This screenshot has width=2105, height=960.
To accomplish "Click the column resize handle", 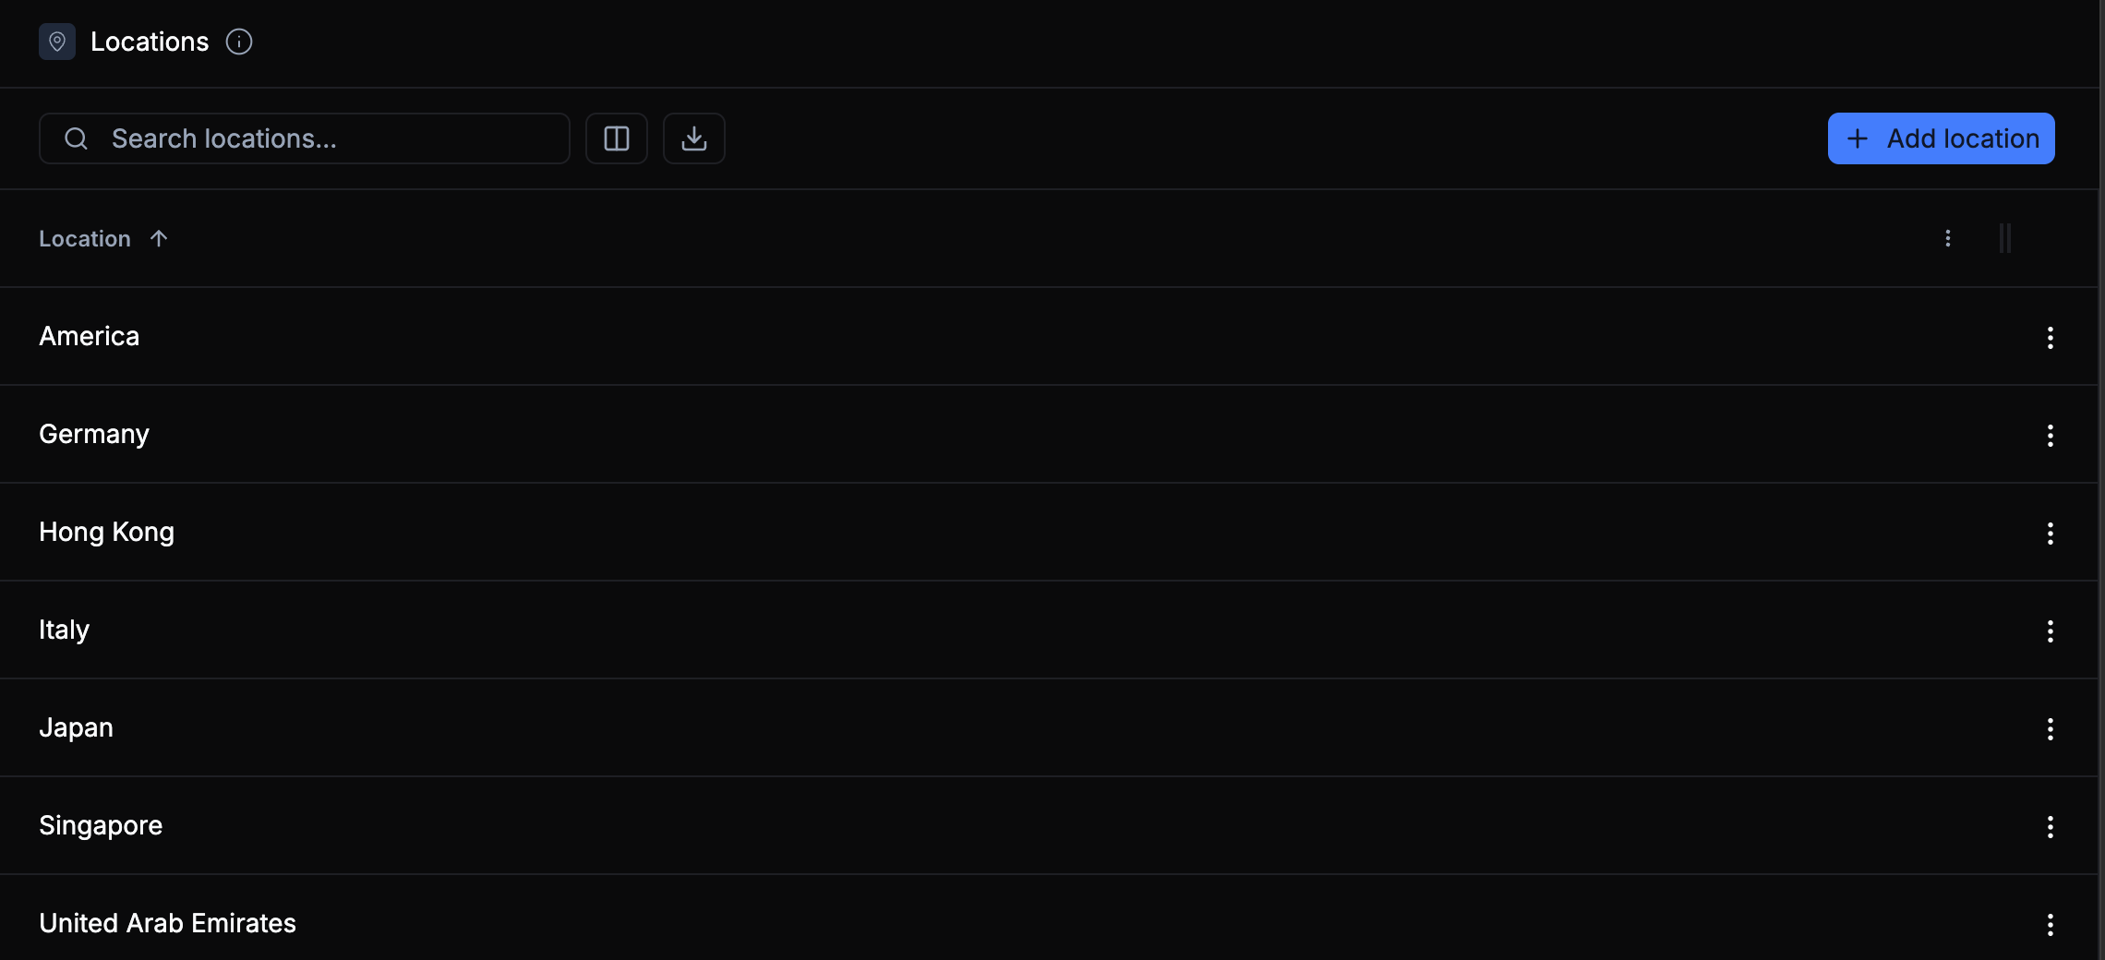I will click(x=2004, y=238).
